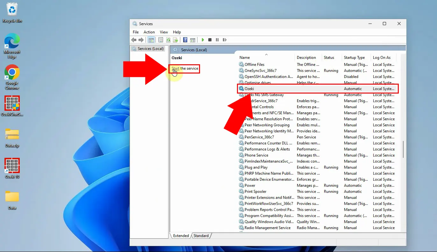Screen dimensions: 437x252
Task: Select the Ozeki 10 desktop shortcut
Action: (x=12, y=168)
